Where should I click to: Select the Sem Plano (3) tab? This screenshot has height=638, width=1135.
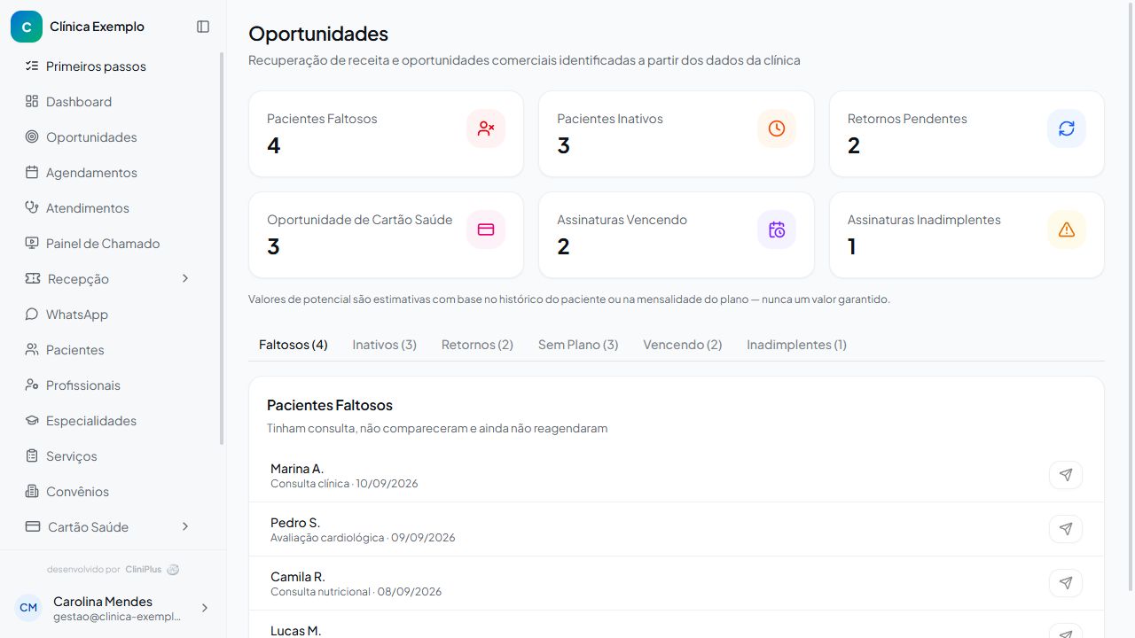click(x=578, y=345)
